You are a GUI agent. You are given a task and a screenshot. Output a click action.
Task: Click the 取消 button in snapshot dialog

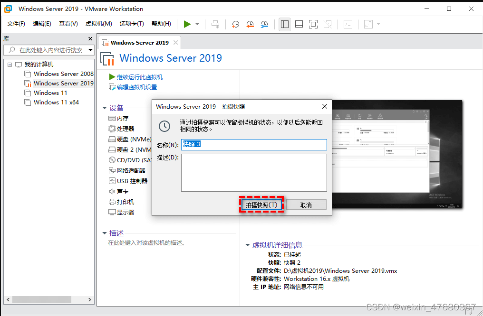(x=306, y=204)
